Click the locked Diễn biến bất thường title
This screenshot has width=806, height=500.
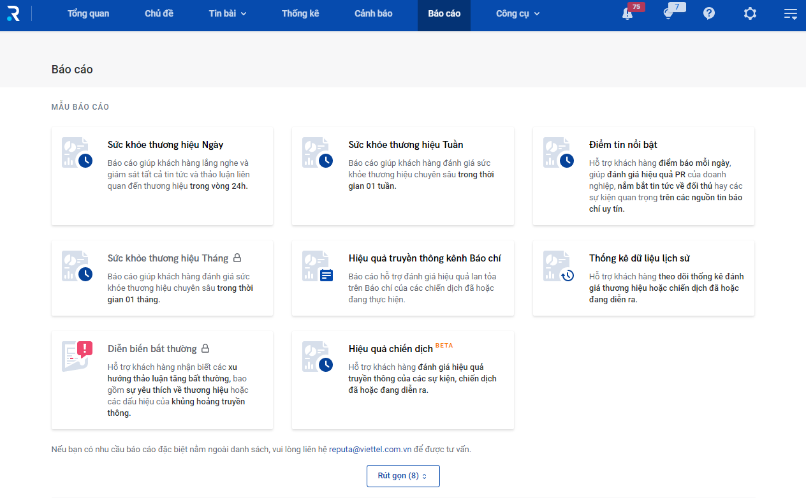152,349
